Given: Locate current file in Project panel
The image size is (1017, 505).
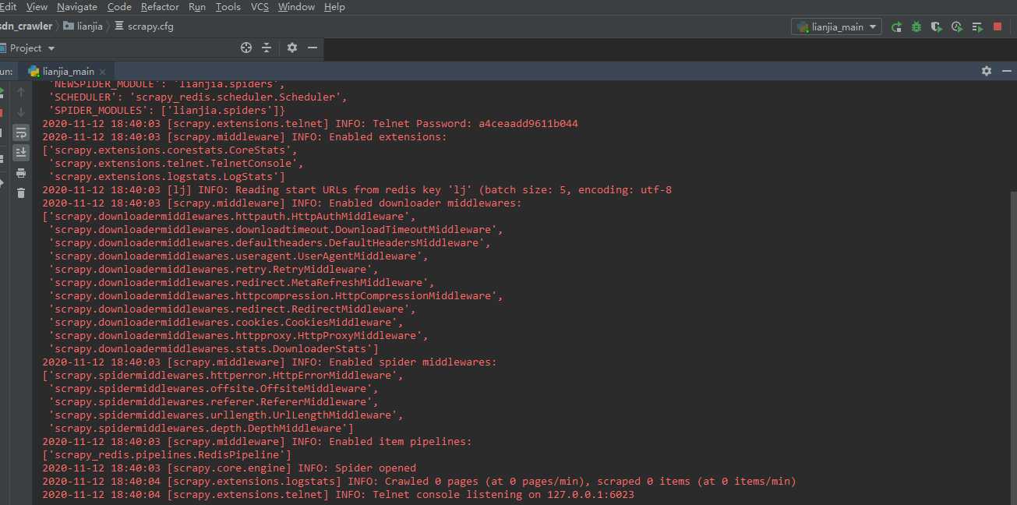Looking at the screenshot, I should 246,48.
